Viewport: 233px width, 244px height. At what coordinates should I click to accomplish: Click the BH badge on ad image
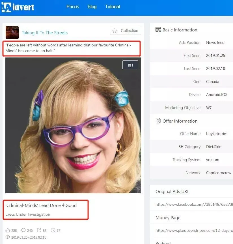[x=130, y=65]
